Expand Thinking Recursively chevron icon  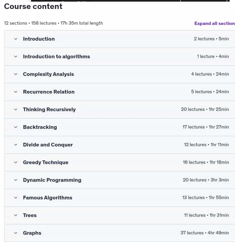click(16, 110)
